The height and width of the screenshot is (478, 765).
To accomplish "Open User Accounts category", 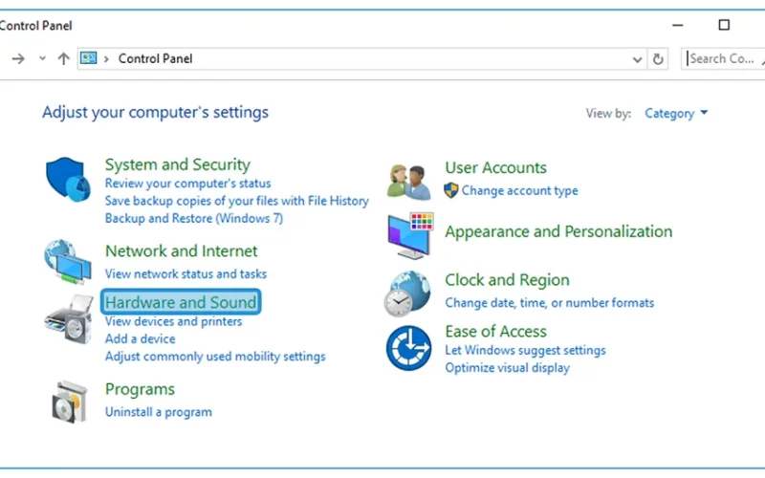I will tap(495, 167).
